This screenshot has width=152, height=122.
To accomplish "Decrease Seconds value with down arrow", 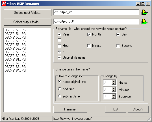I will pyautogui.click(x=114, y=97).
